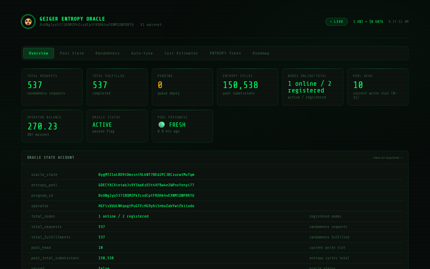
Task: Click the oracle_state account address
Action: point(146,175)
